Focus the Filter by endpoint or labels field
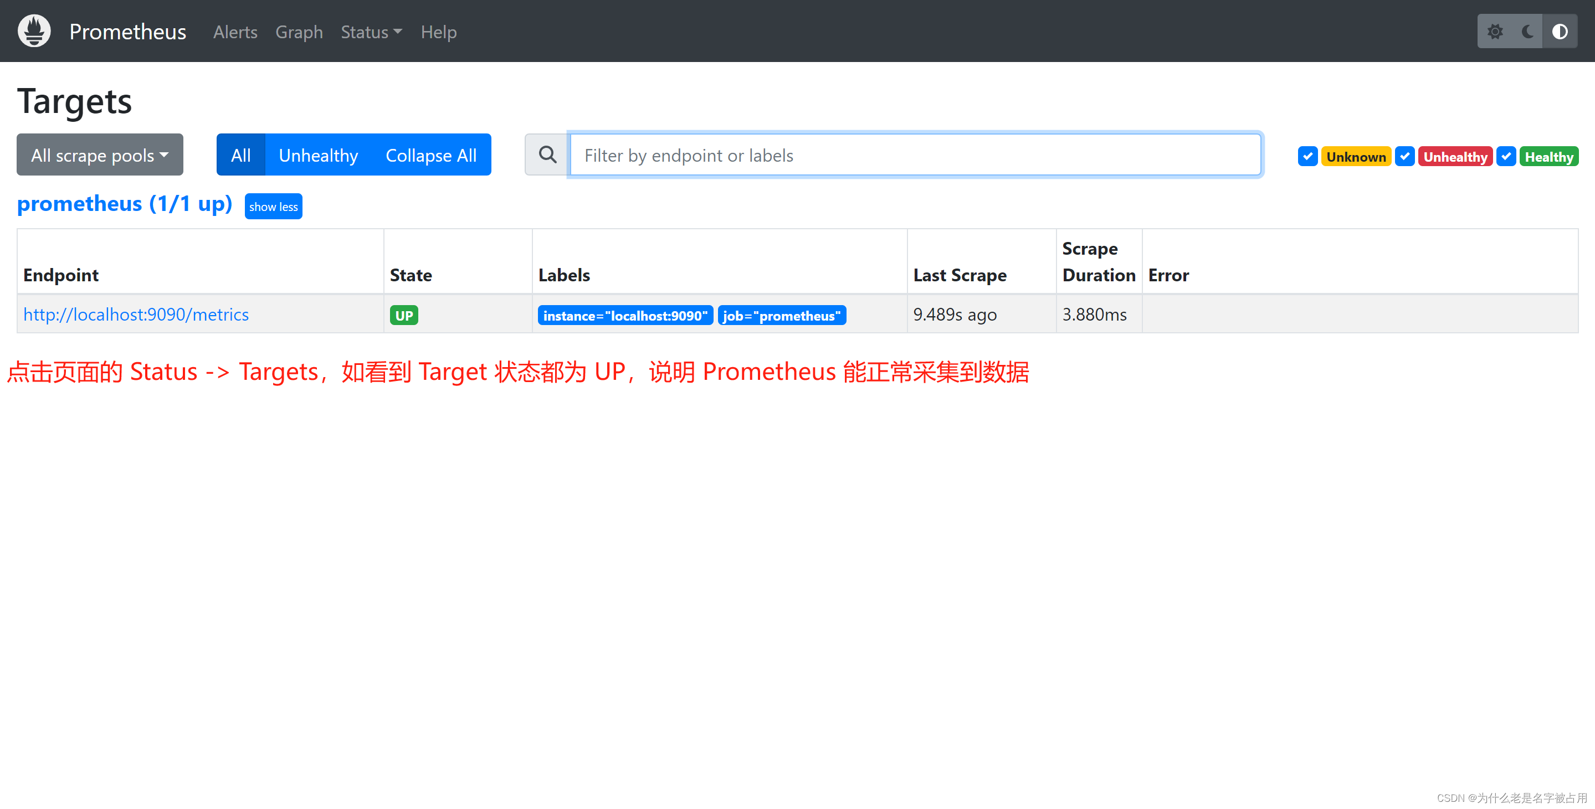 tap(915, 154)
